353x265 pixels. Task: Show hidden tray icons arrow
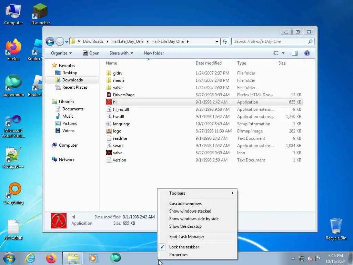(293, 259)
